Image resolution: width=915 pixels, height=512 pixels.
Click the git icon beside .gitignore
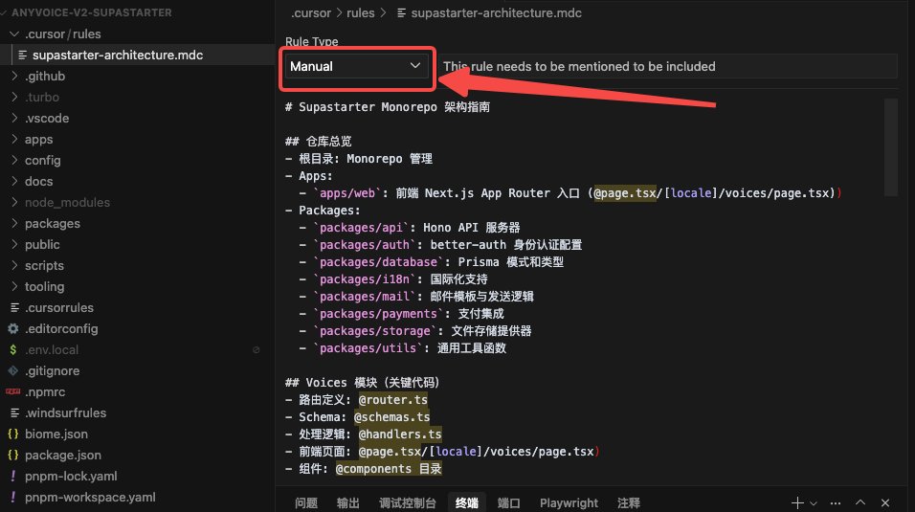[13, 370]
